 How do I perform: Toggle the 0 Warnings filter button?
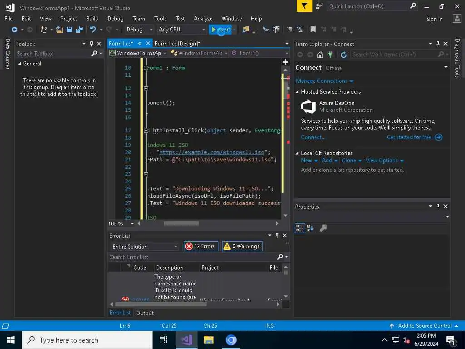[242, 246]
